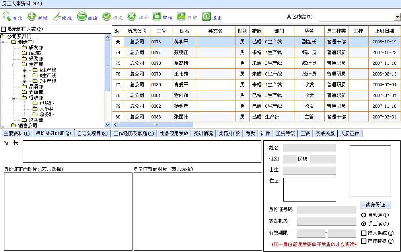Image resolution: width=401 pixels, height=252 pixels.
Task: Click the B生产线 folder icon
Action: coord(35,76)
